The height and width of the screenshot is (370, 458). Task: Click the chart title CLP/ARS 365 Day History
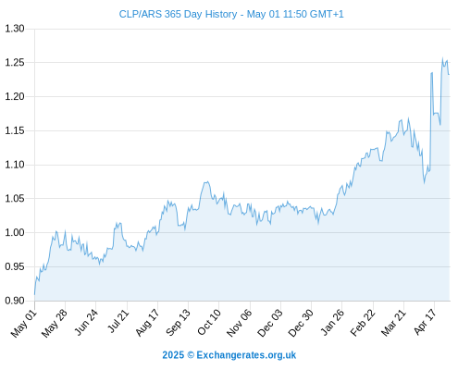[178, 14]
